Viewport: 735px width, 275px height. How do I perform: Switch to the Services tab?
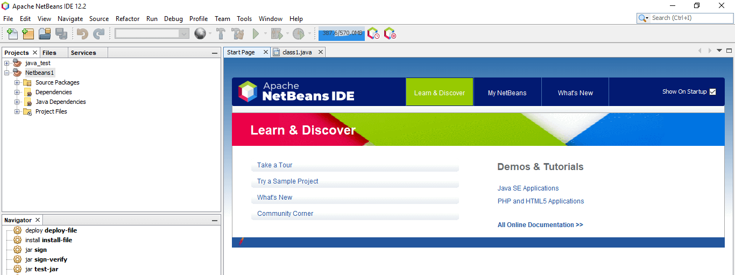point(83,53)
